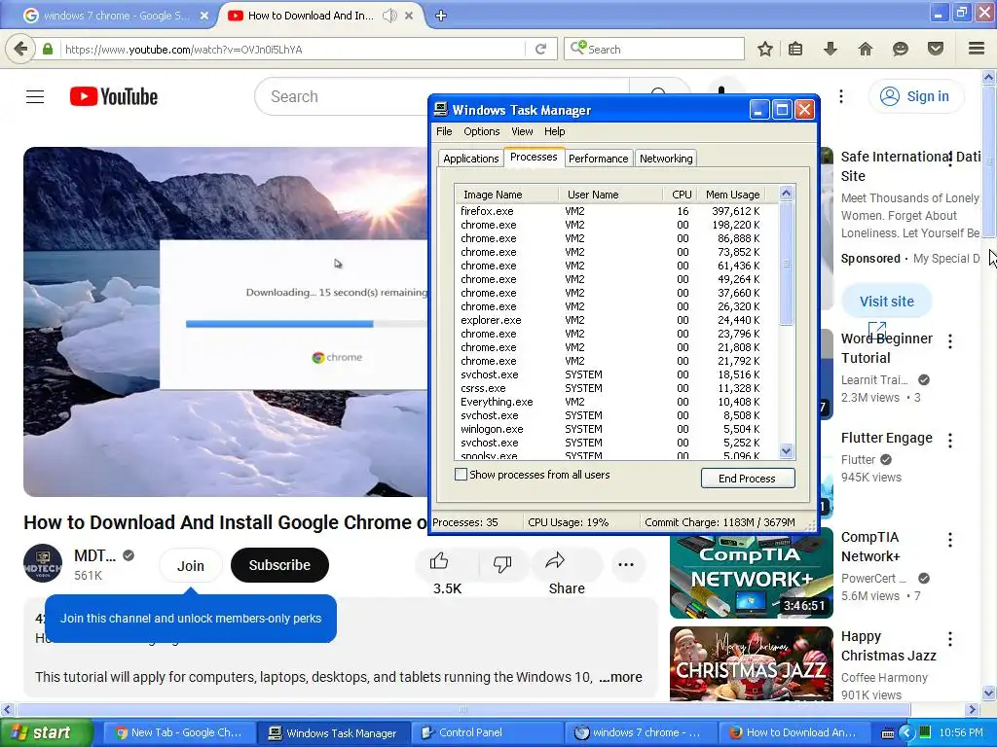Image resolution: width=997 pixels, height=747 pixels.
Task: Open the Help menu in Task Manager
Action: click(554, 131)
